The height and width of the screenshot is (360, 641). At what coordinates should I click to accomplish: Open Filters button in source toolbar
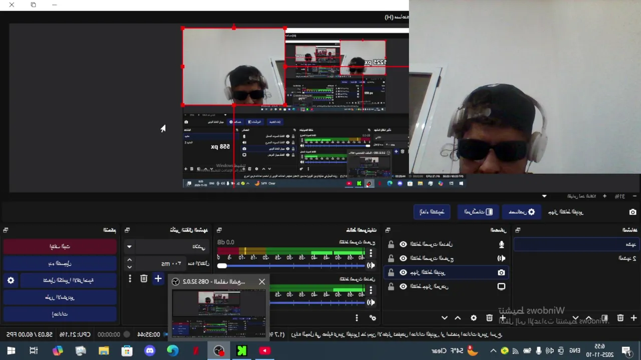[478, 212]
